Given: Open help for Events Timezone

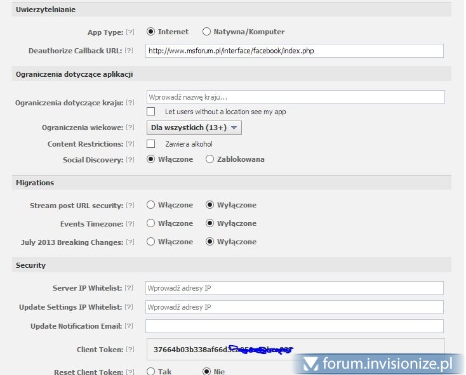Looking at the screenshot, I should point(130,224).
